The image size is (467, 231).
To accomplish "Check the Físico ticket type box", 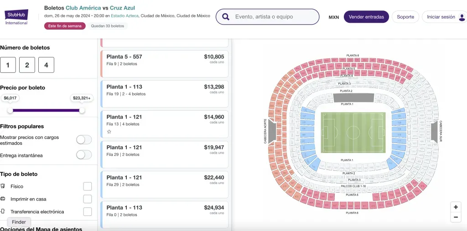I will tap(88, 186).
